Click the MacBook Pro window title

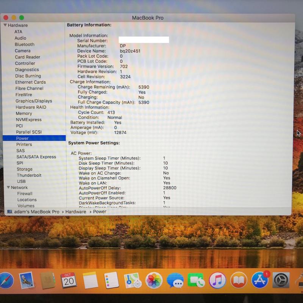click(x=148, y=18)
